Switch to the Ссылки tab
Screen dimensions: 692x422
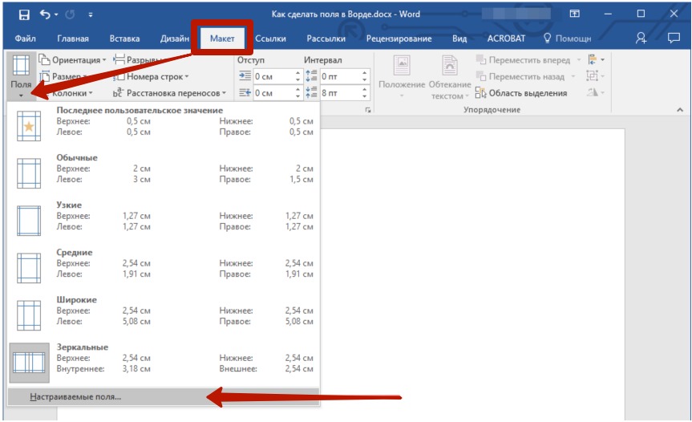(270, 39)
